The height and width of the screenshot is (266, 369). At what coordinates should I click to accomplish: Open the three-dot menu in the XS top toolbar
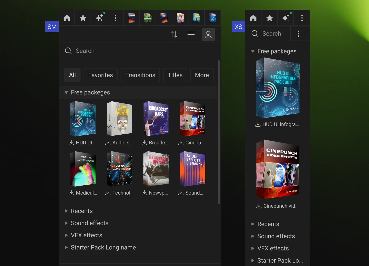302,18
